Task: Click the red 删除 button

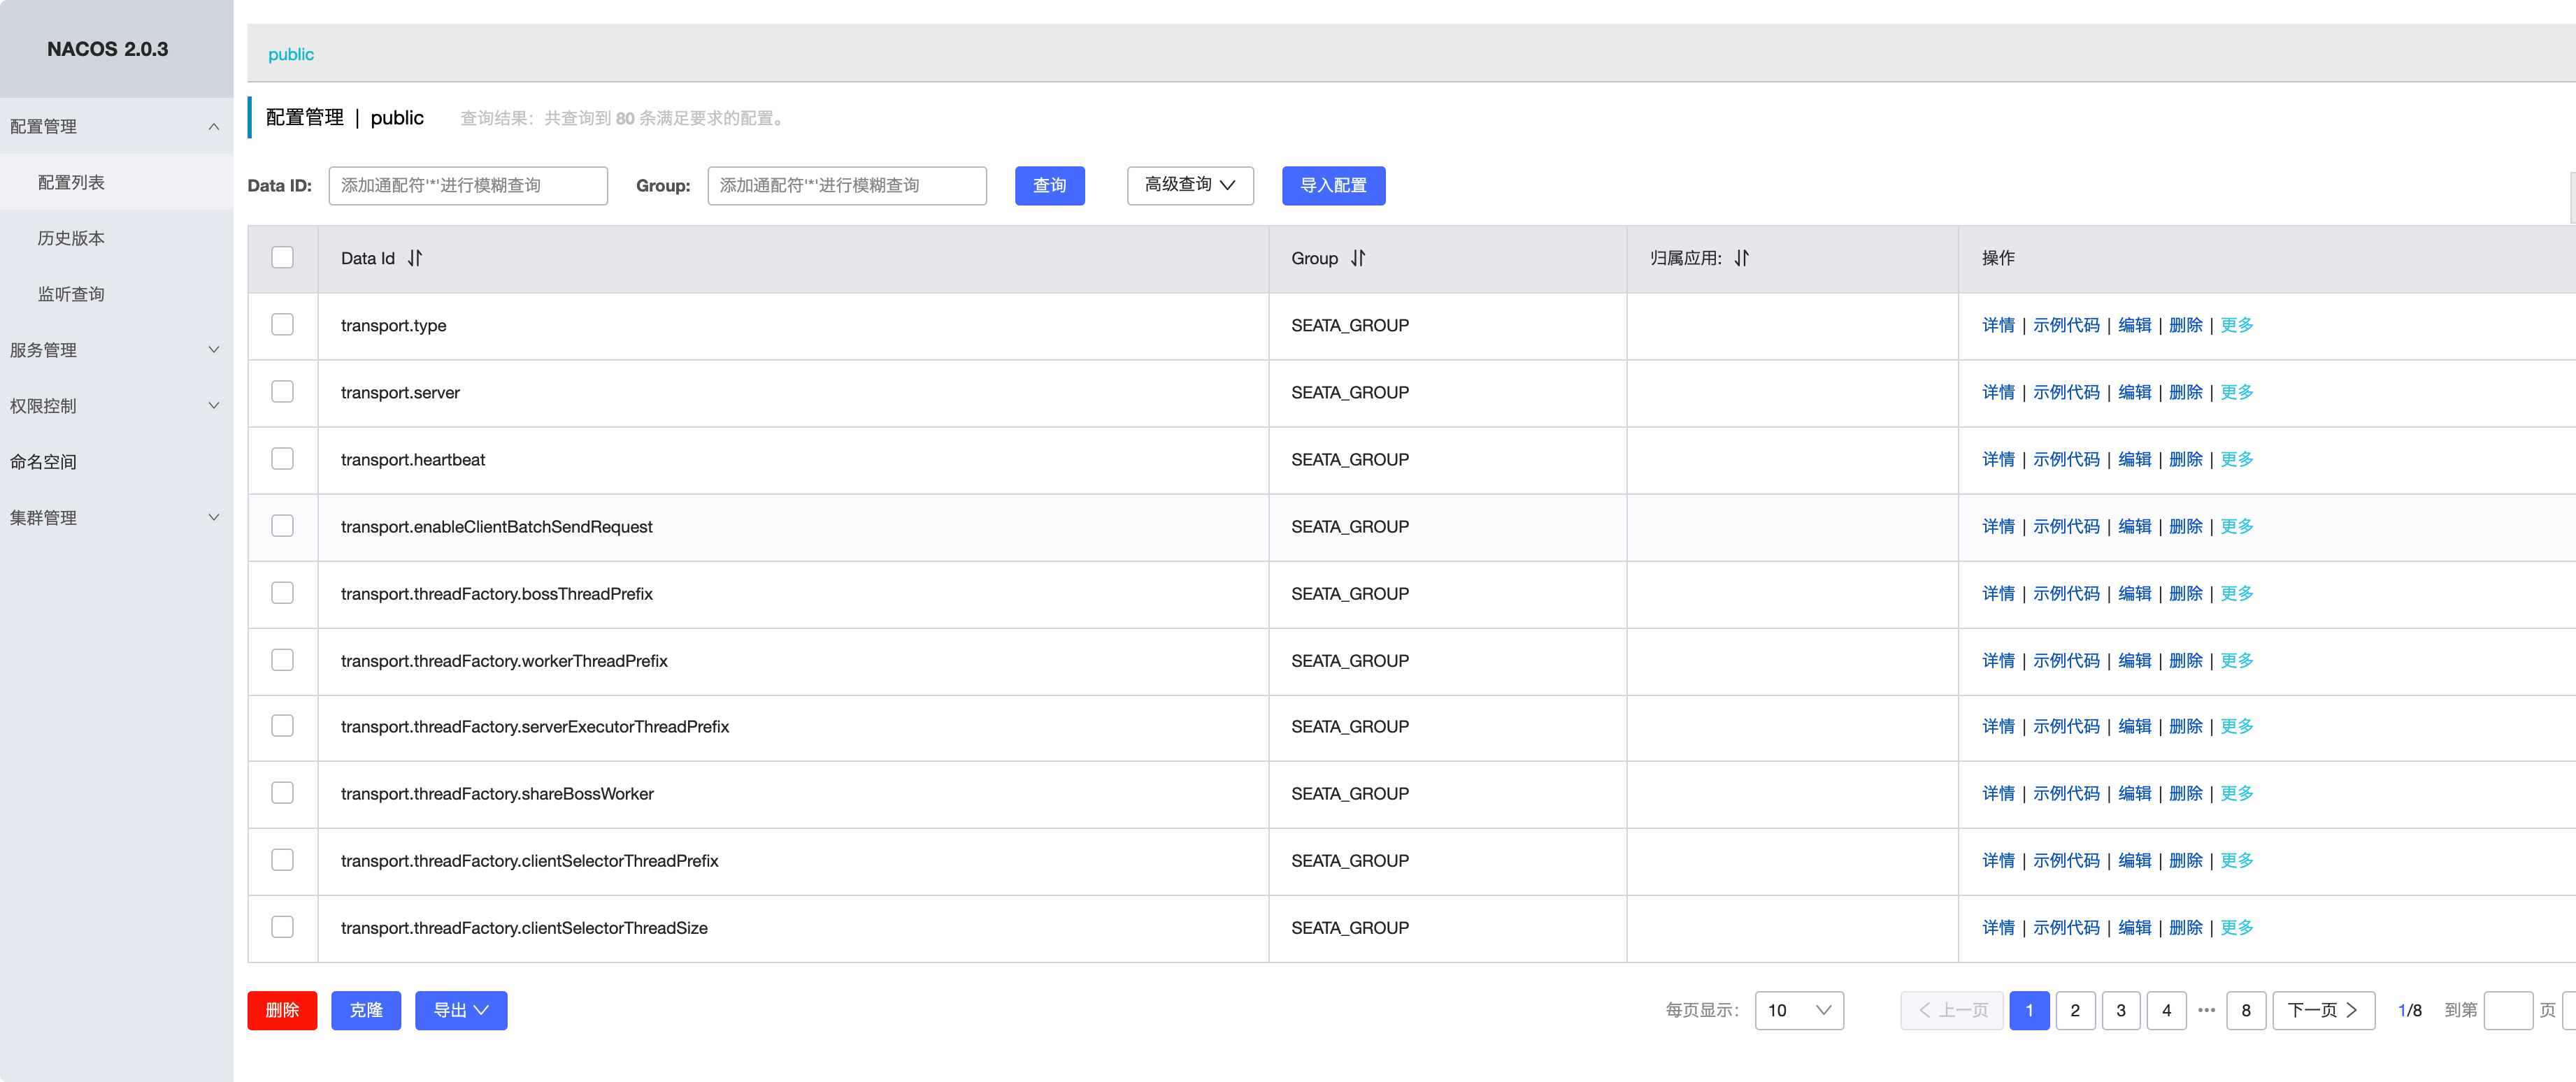Action: click(x=282, y=1010)
